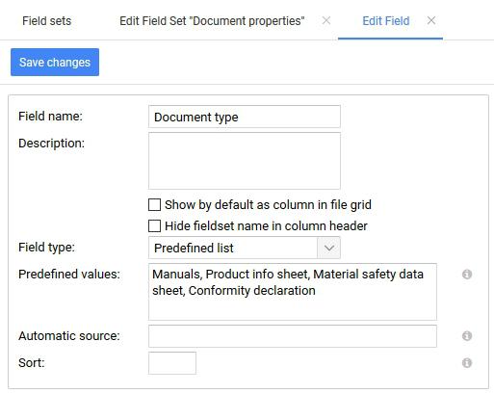Select the Edit Field tab

pos(386,21)
